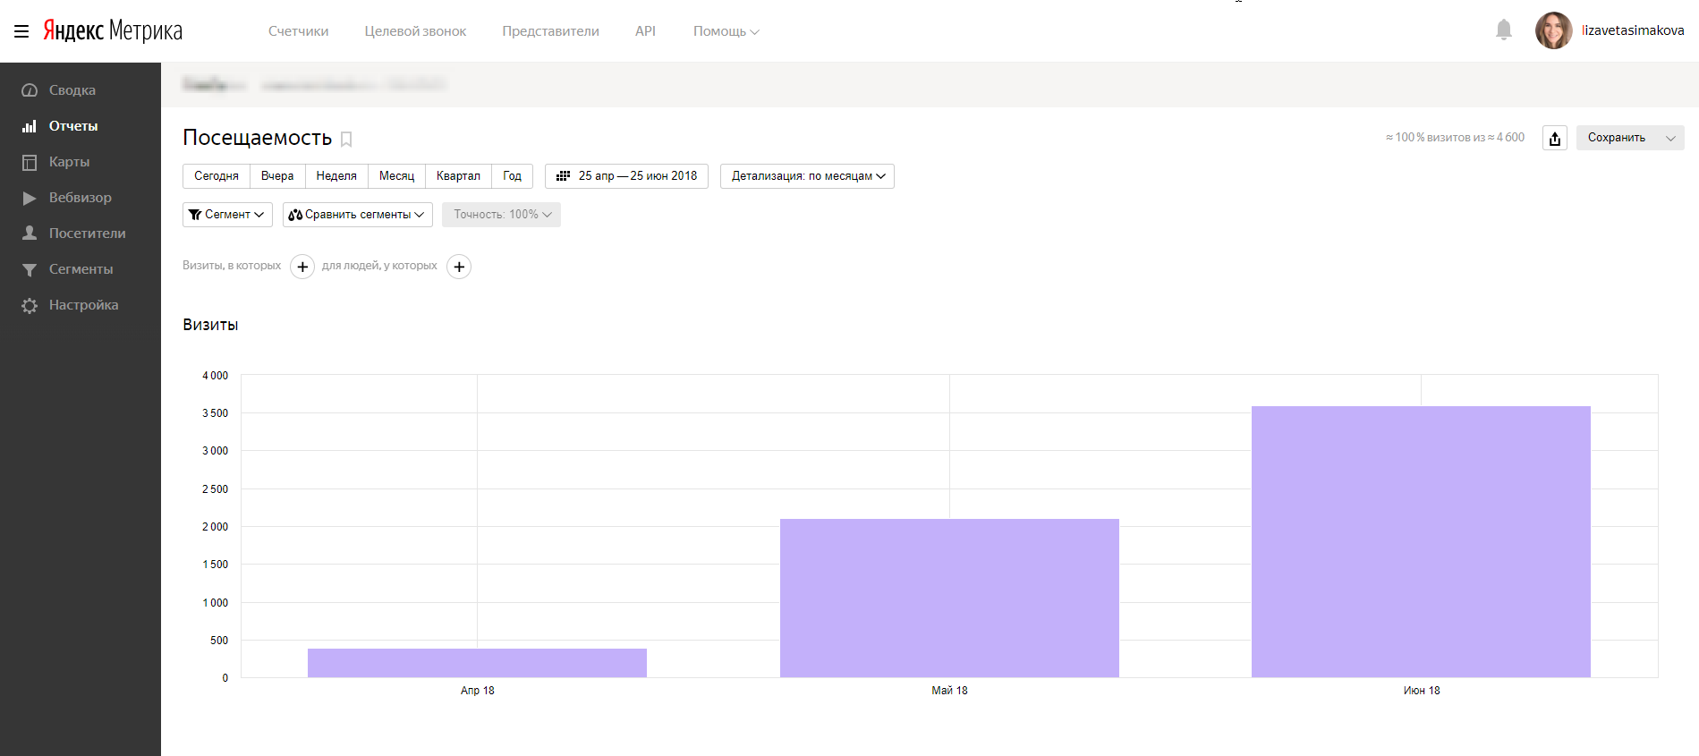This screenshot has width=1699, height=756.
Task: Select the Неделя period
Action: pos(336,176)
